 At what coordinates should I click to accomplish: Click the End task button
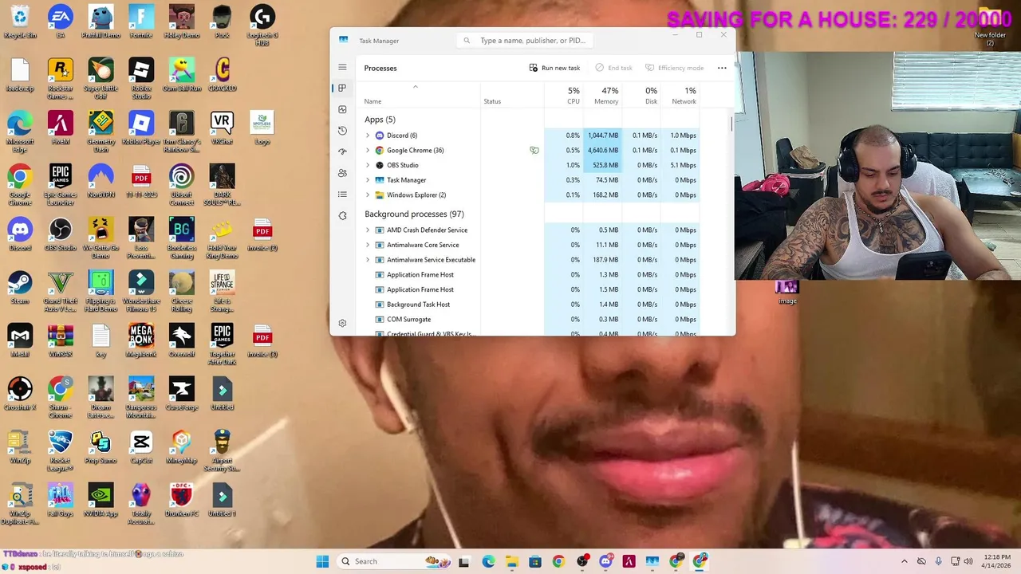(613, 68)
